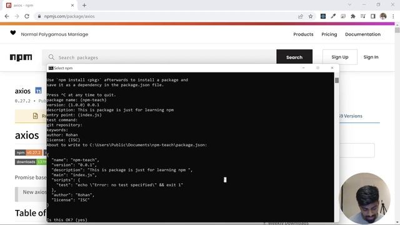Open the media control playlist icon
Image resolution: width=400 pixels, height=225 pixels.
[x=363, y=16]
